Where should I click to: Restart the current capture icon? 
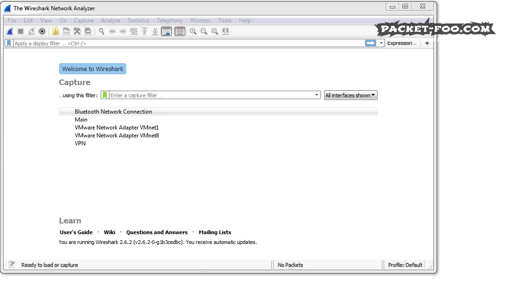coord(31,31)
